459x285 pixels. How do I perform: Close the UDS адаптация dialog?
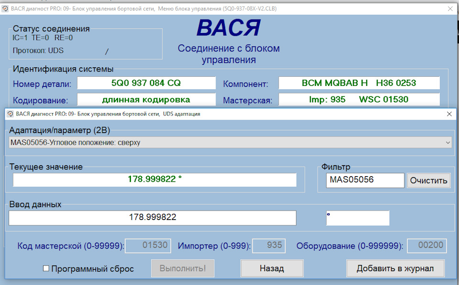coord(449,114)
